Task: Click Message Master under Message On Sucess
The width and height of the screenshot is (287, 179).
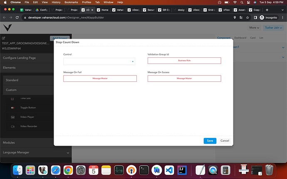Action: click(184, 78)
